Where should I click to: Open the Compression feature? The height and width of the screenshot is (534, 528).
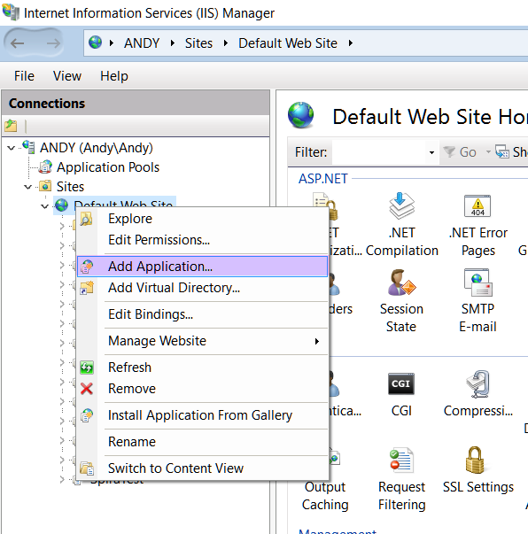click(x=478, y=394)
